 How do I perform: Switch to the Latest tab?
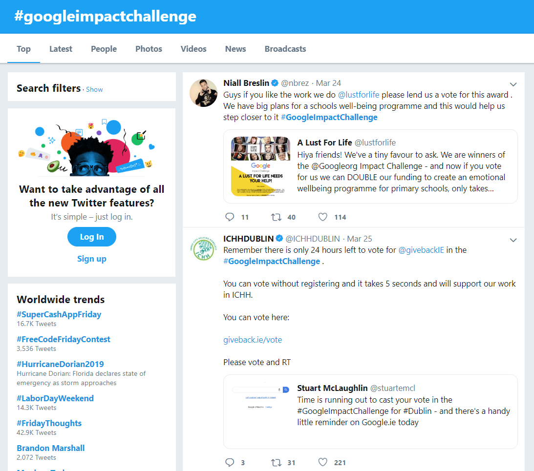(61, 49)
